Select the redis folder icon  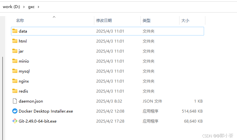[x=15, y=91]
